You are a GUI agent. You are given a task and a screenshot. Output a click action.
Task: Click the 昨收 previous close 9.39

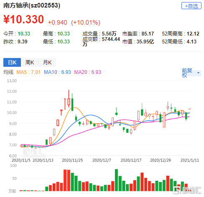click(23, 42)
